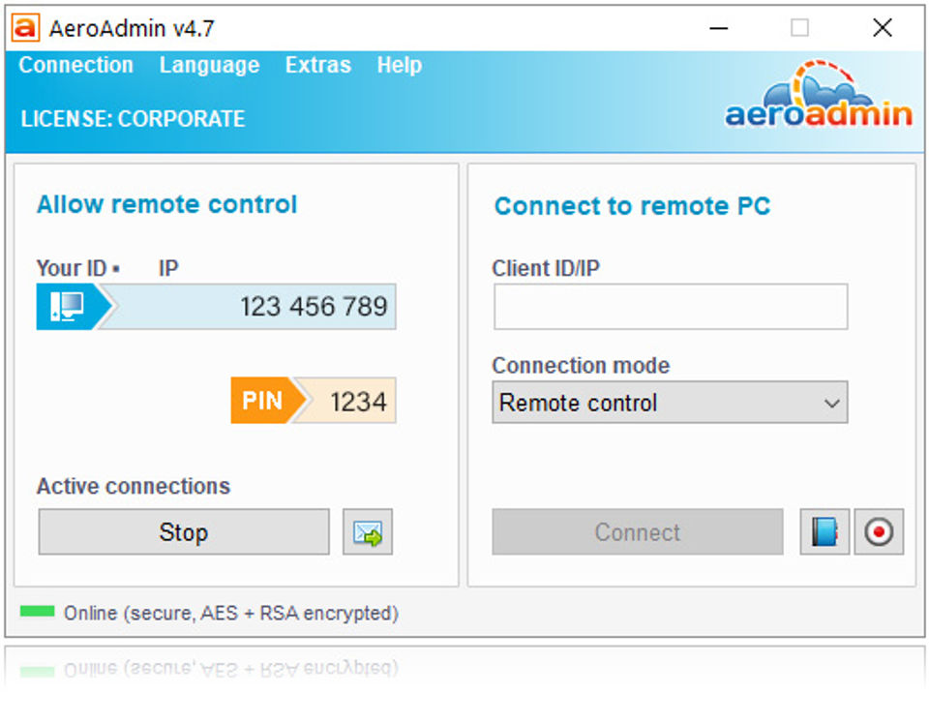This screenshot has width=929, height=724.
Task: Click the orange PIN badge
Action: pos(263,401)
